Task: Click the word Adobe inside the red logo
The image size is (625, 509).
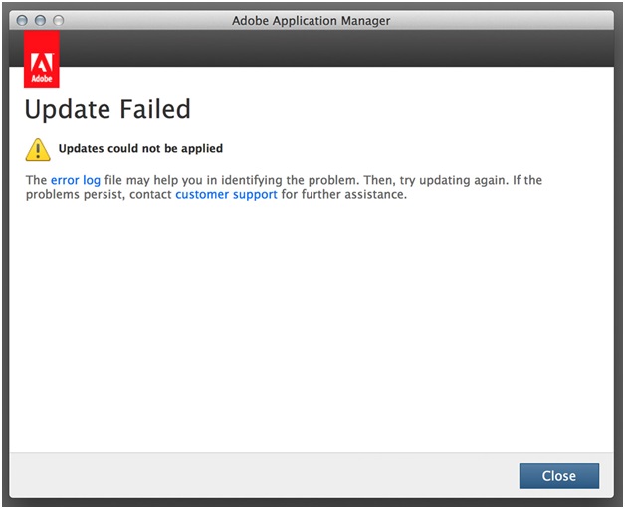Action: (42, 79)
